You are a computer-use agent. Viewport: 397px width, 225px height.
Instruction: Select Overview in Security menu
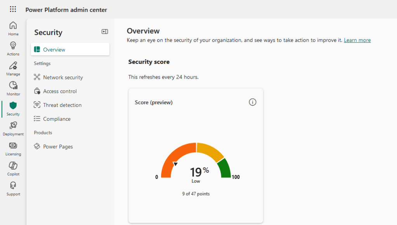pyautogui.click(x=54, y=50)
